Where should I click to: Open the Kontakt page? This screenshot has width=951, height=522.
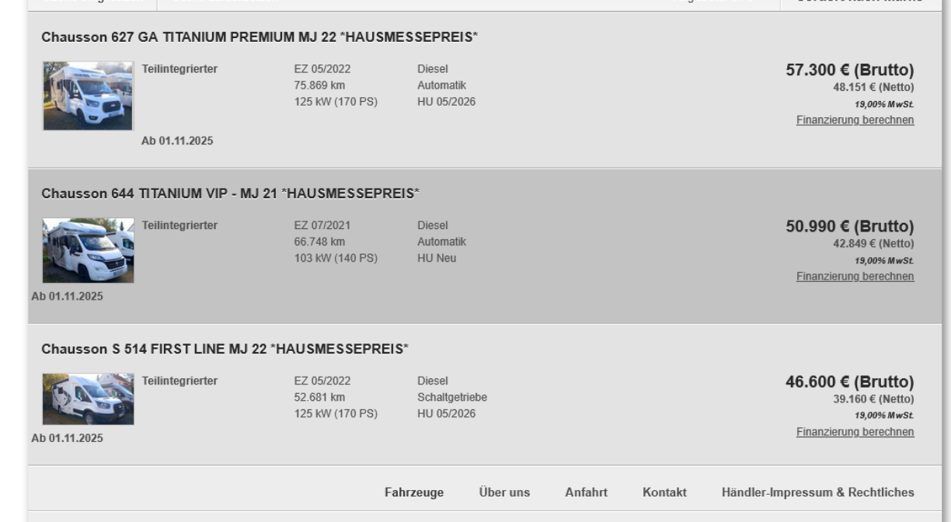(664, 492)
